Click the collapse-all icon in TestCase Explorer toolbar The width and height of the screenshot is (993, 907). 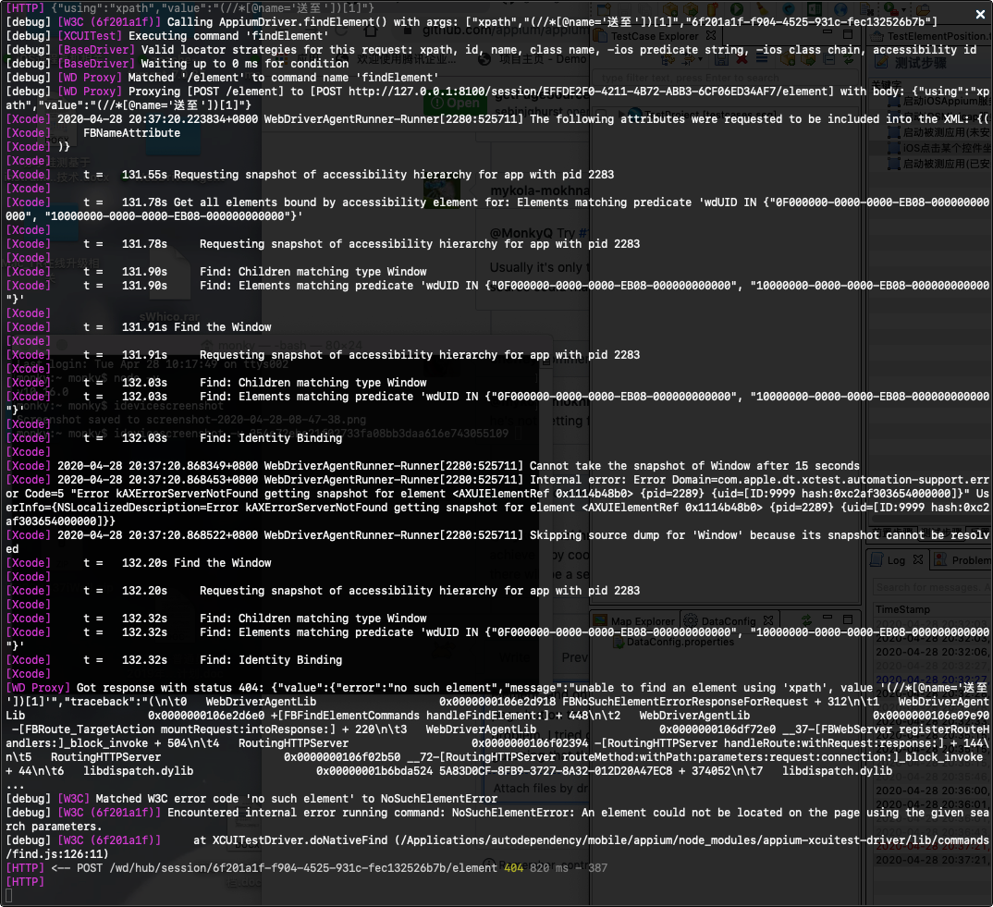point(828,61)
